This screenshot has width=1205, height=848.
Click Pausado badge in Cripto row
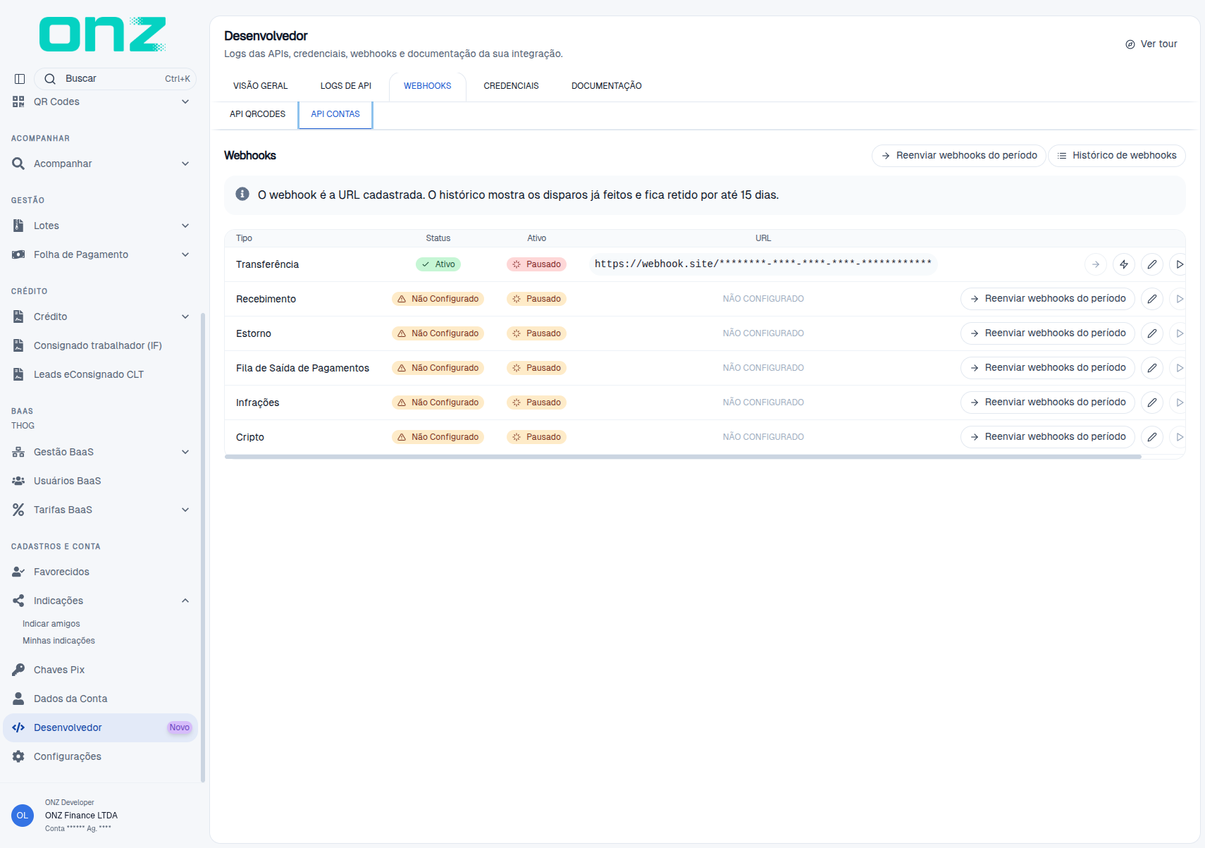(x=536, y=437)
